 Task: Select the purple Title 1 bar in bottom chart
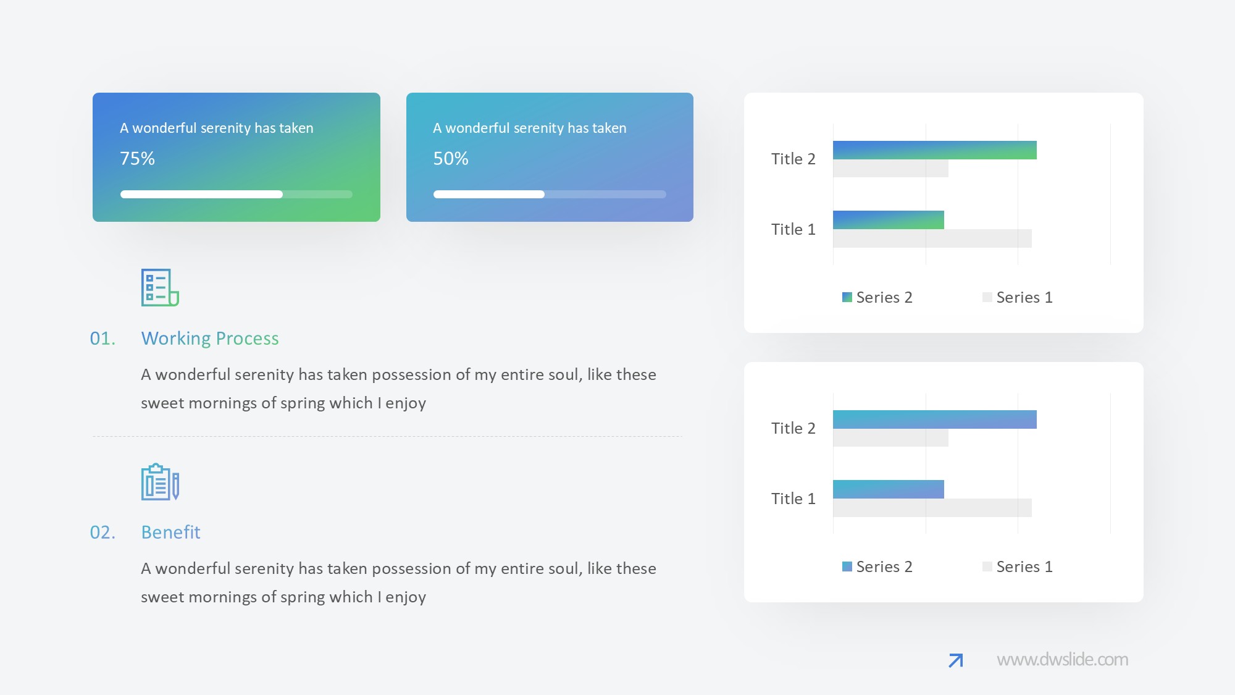[x=888, y=489]
